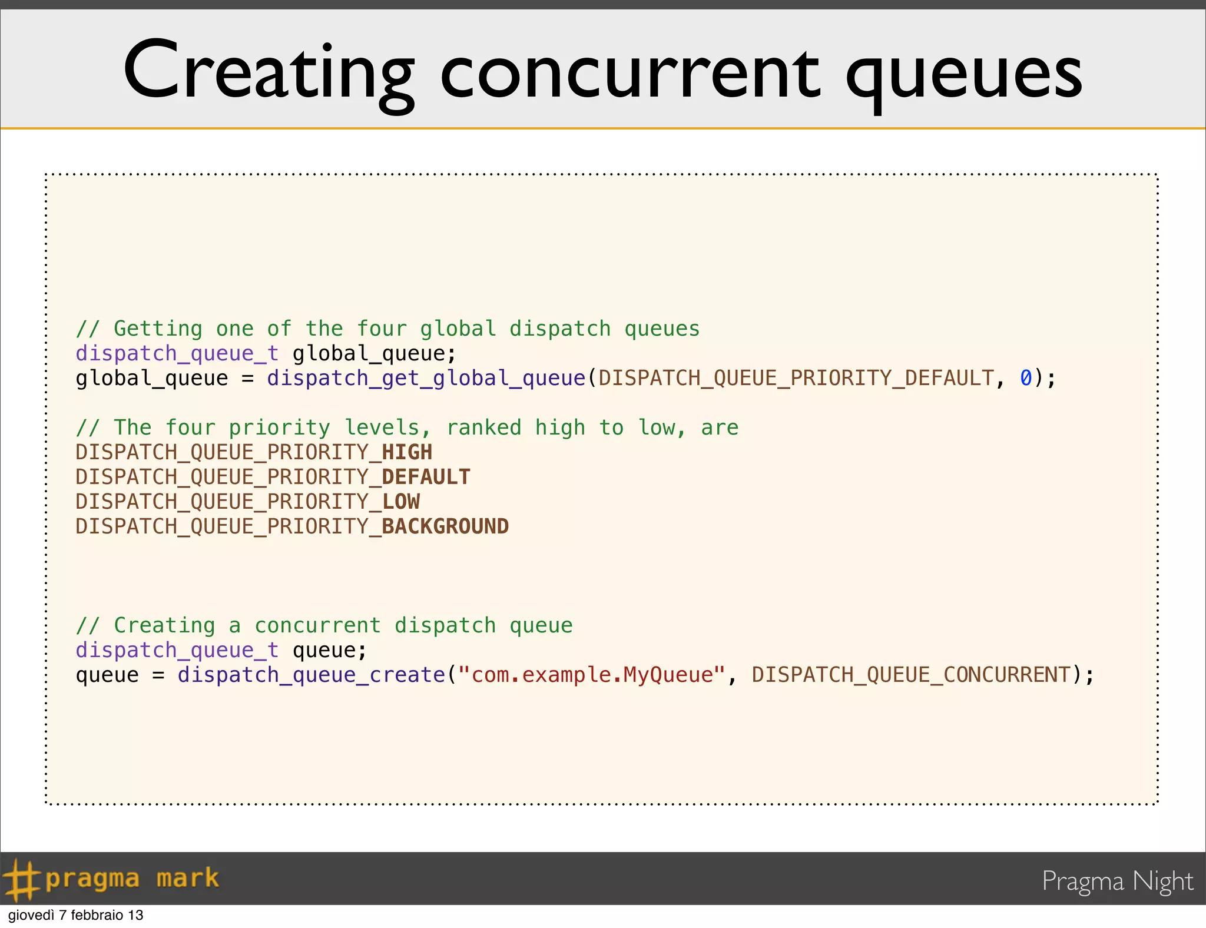Click the blue 0 argument
The height and width of the screenshot is (928, 1206).
(x=1026, y=378)
